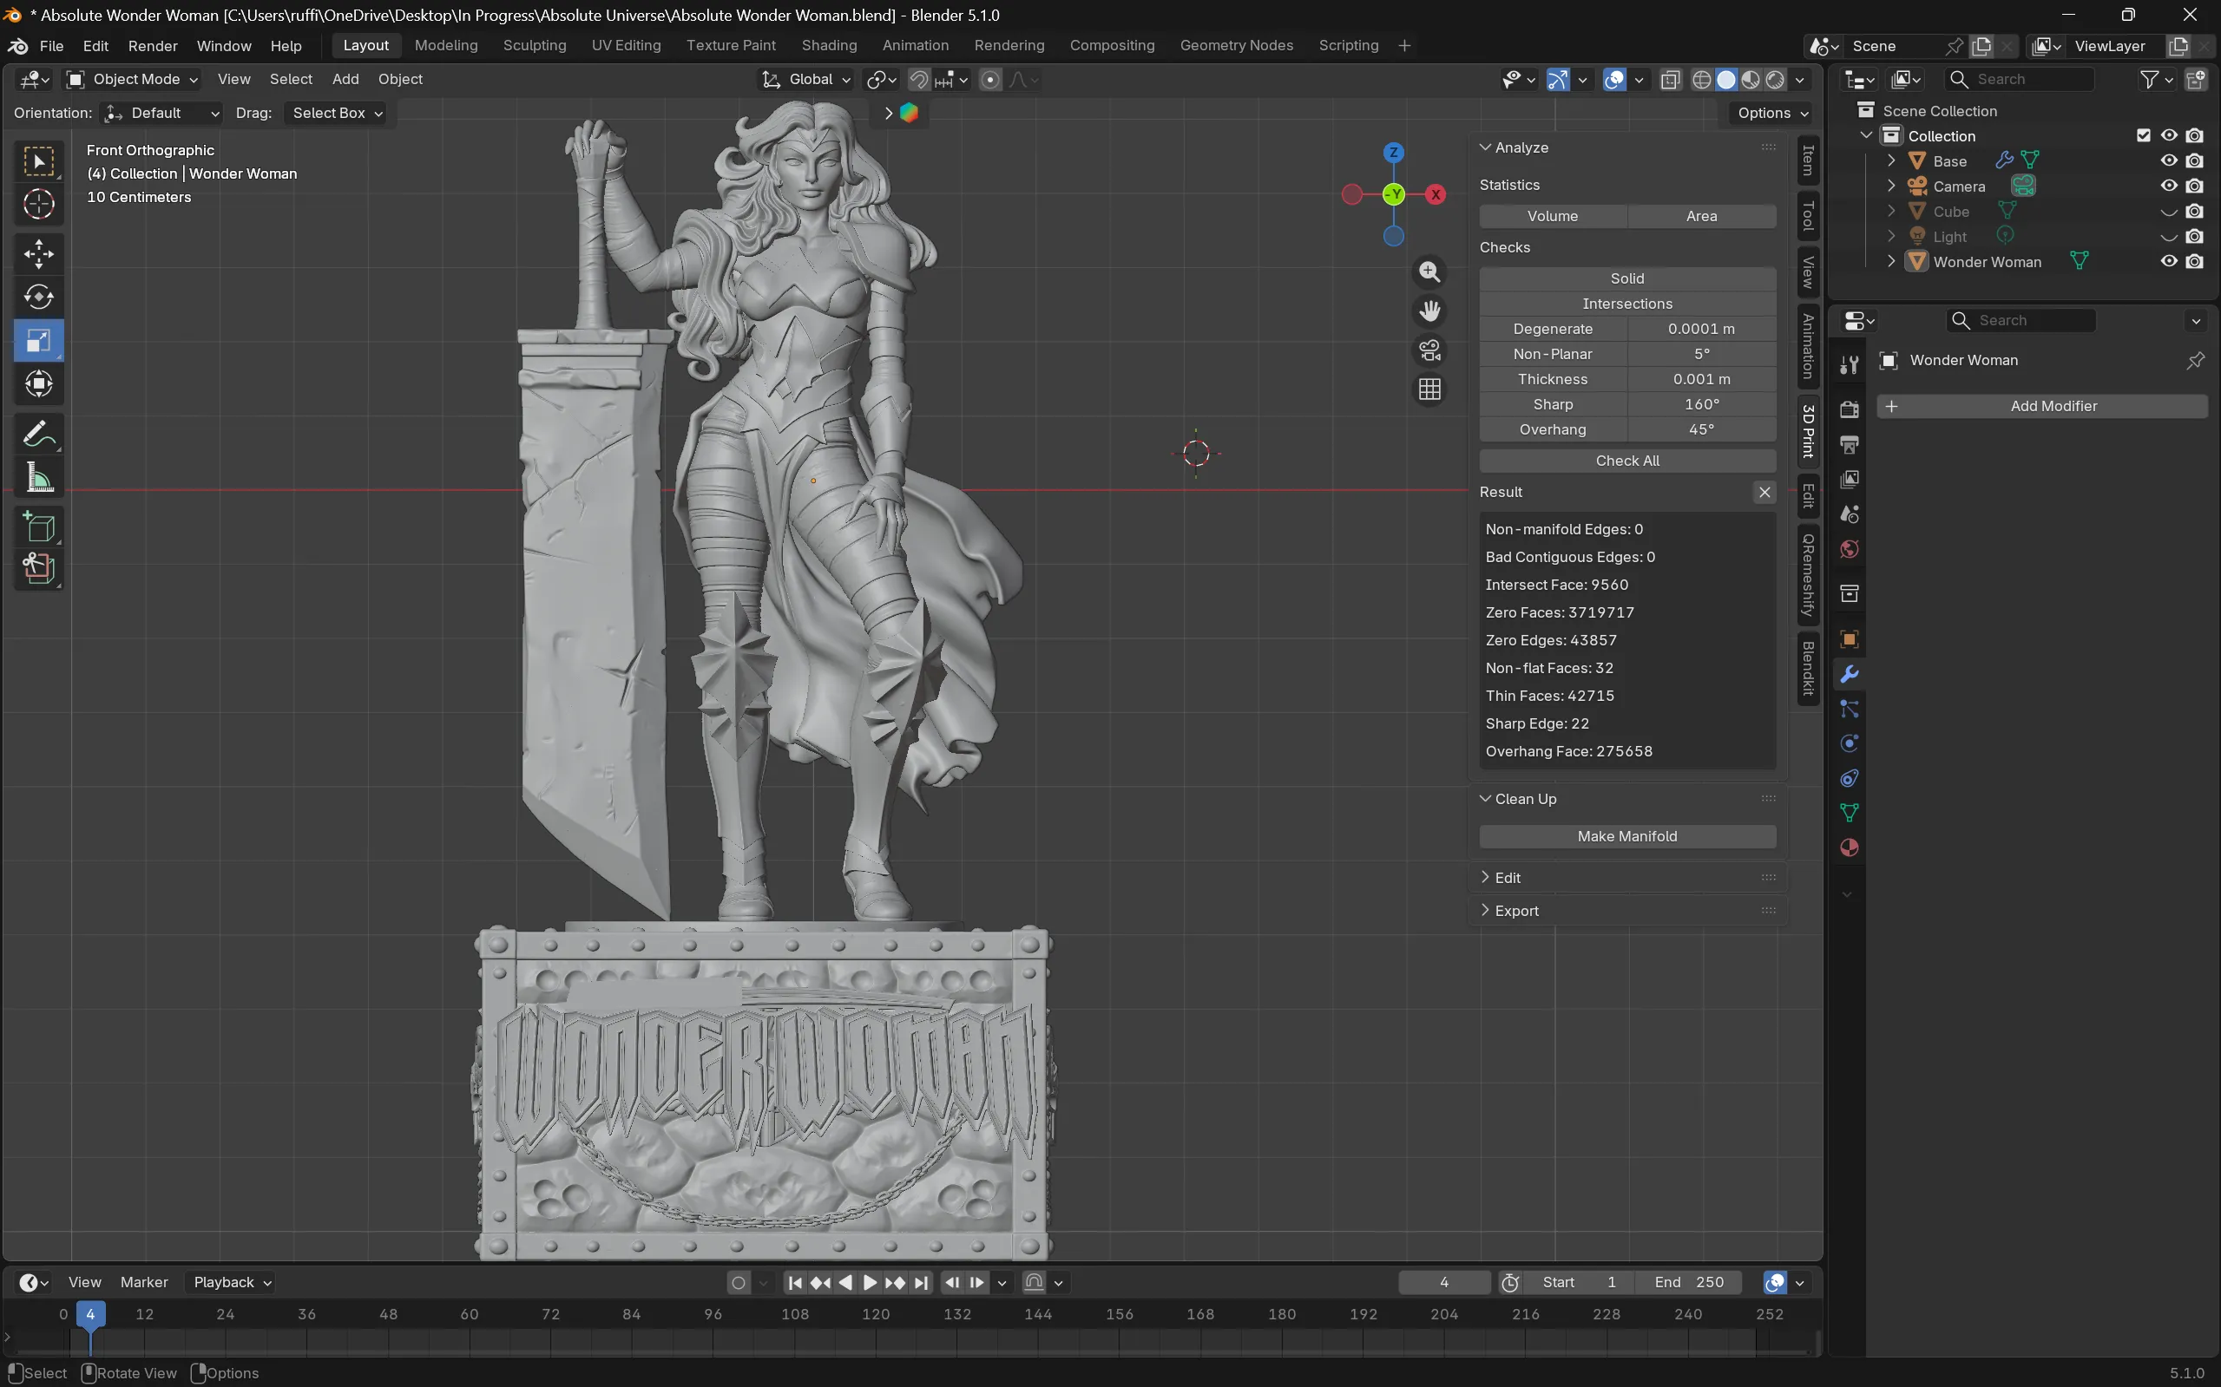Click the Blender logo menu icon
Screen dimensions: 2221x1387
(17, 46)
